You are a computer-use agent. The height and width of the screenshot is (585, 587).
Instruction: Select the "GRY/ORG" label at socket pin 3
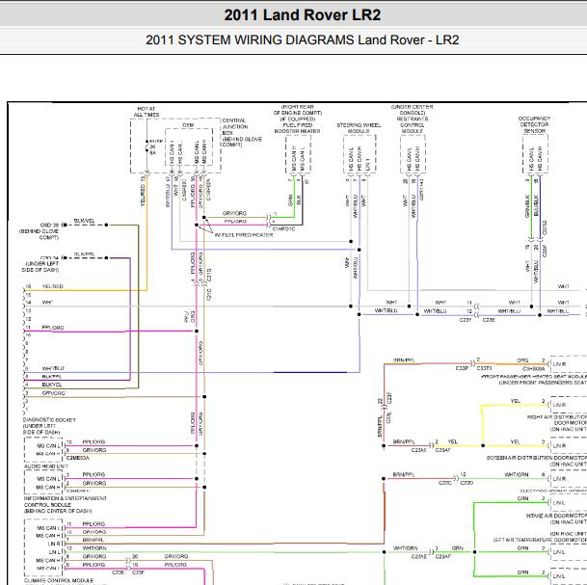pyautogui.click(x=54, y=393)
